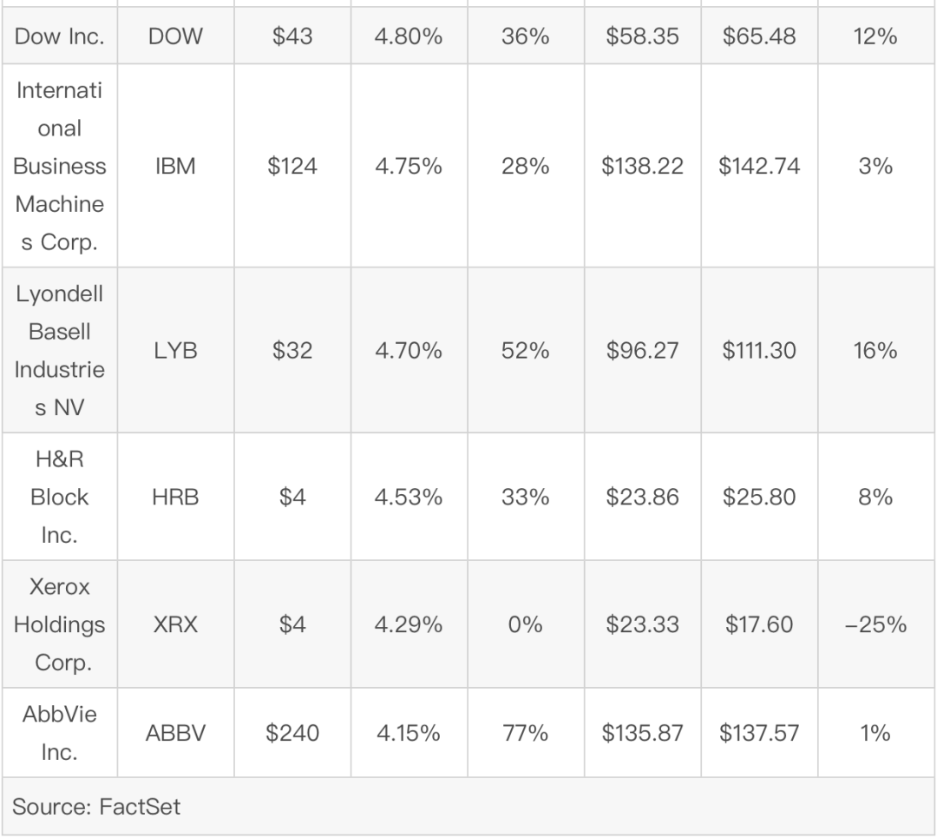Click the $138.22 value in IBM row
Screen dimensions: 937x838
643,166
